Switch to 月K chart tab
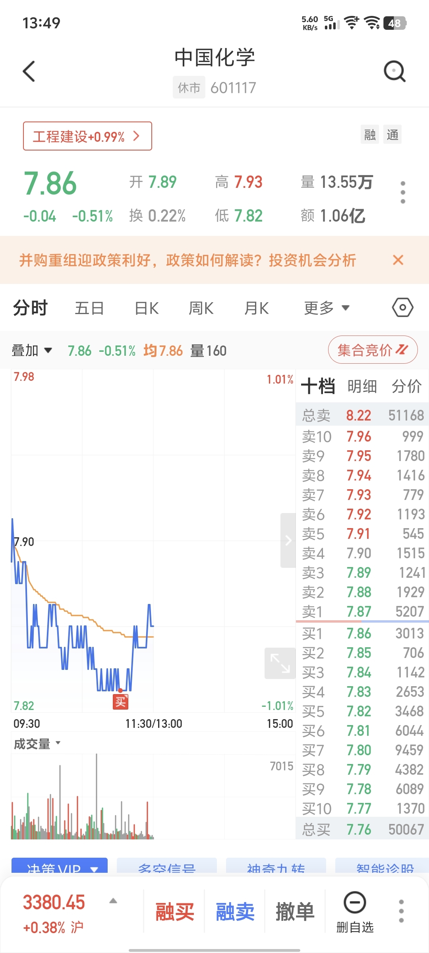The width and height of the screenshot is (429, 953). point(257,308)
